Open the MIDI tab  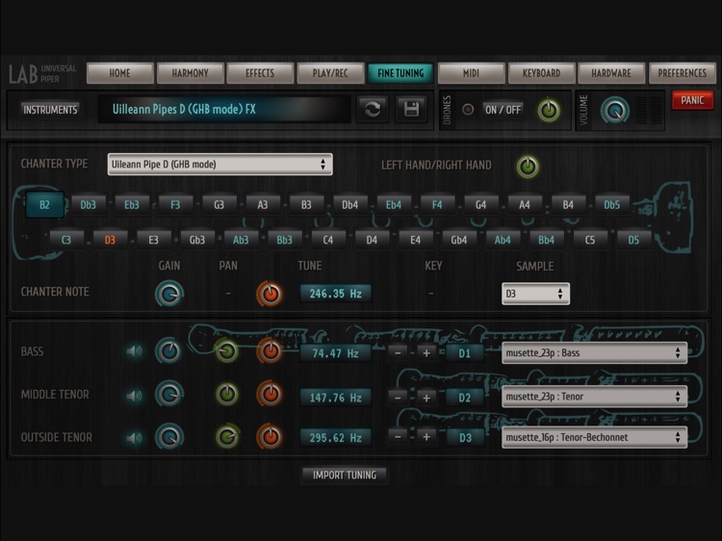point(471,73)
